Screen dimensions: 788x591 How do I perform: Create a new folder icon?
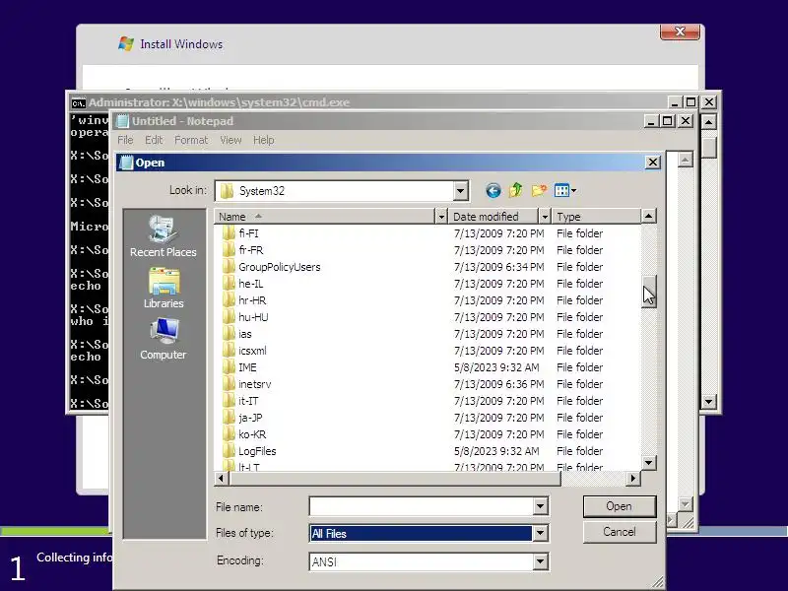pos(539,190)
